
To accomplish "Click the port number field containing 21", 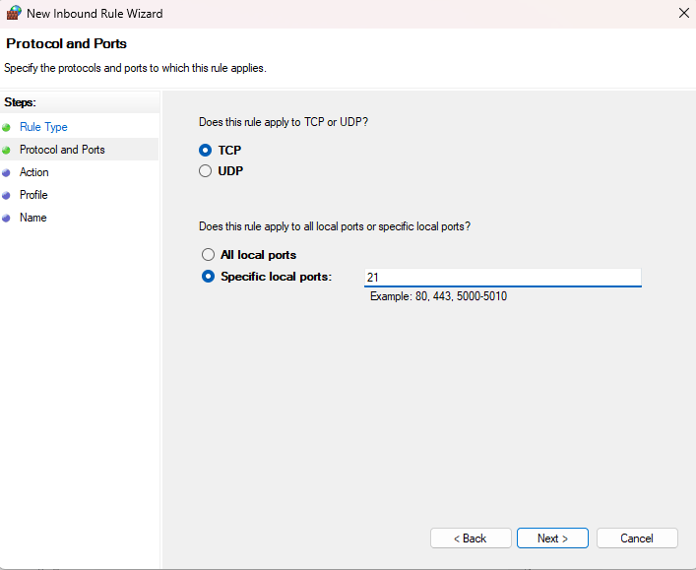I will 502,278.
